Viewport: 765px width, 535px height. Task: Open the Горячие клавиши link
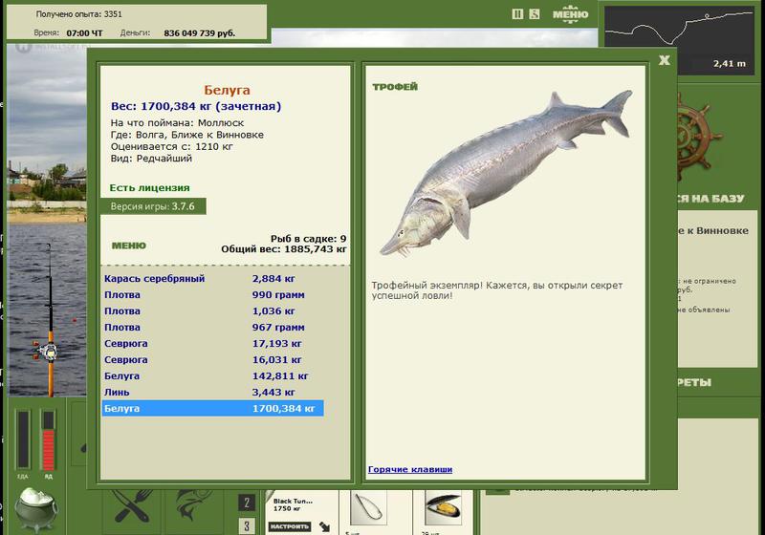click(410, 469)
